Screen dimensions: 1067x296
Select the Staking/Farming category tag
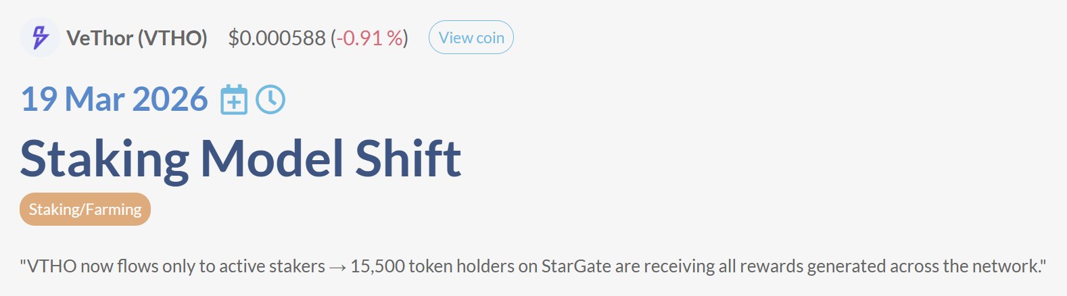85,209
